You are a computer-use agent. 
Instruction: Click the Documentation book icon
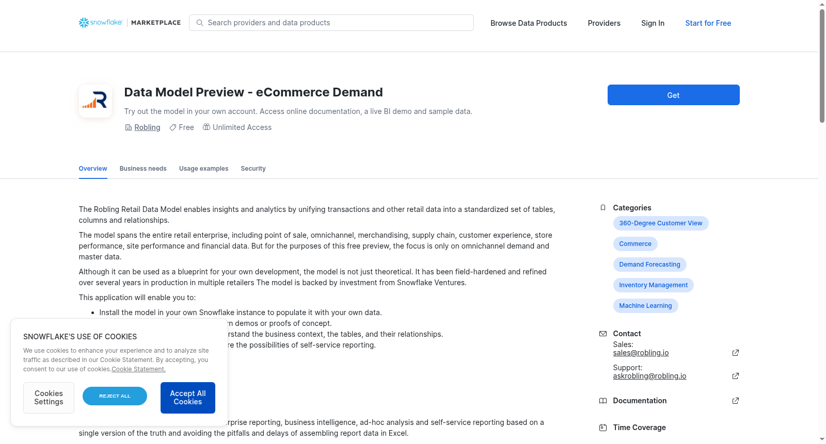(x=603, y=401)
